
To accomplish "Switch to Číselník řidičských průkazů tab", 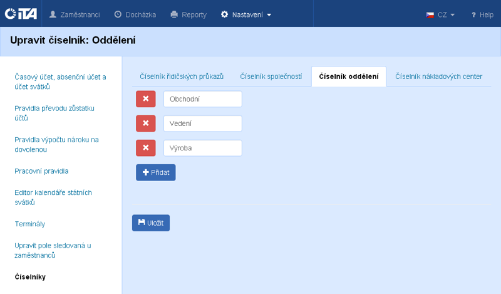I will 182,76.
